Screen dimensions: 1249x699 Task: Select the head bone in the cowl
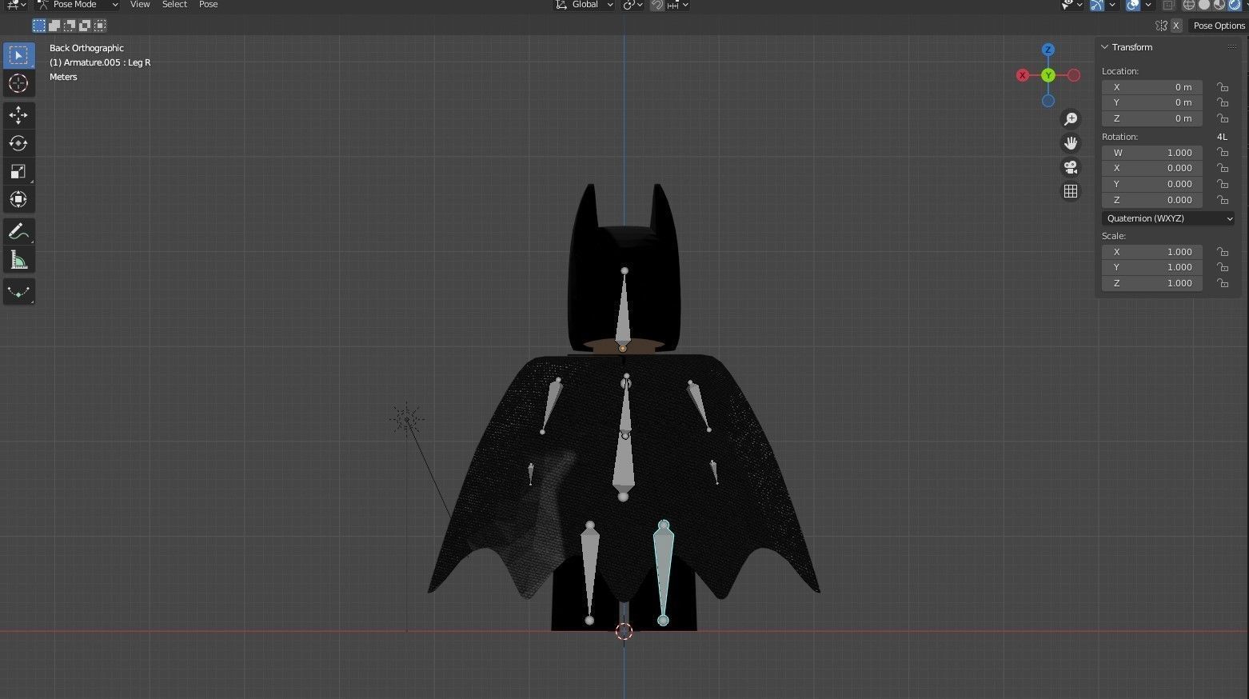click(623, 308)
